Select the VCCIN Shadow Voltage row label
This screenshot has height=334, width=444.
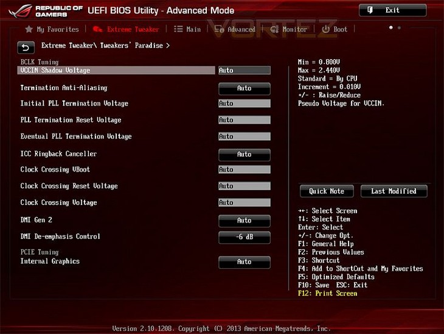55,70
